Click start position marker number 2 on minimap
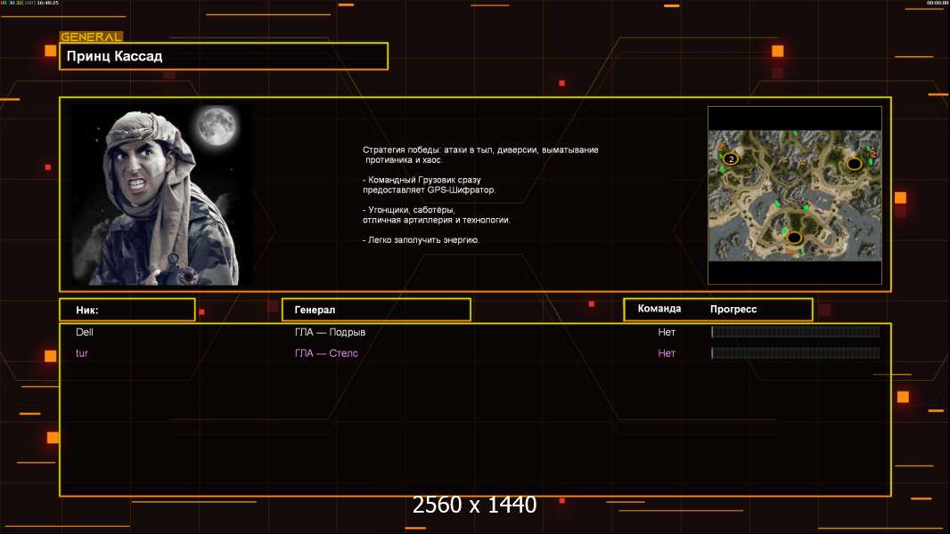The image size is (950, 534). click(731, 159)
